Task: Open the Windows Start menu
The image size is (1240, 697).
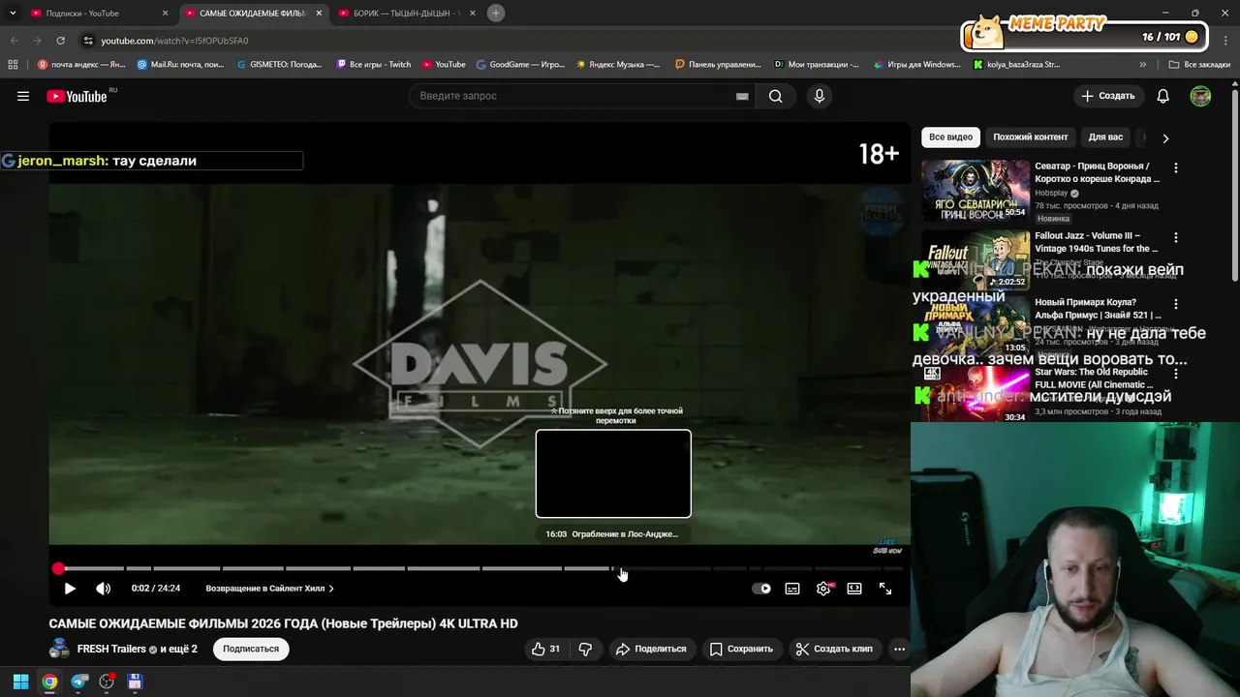Action: (x=20, y=682)
